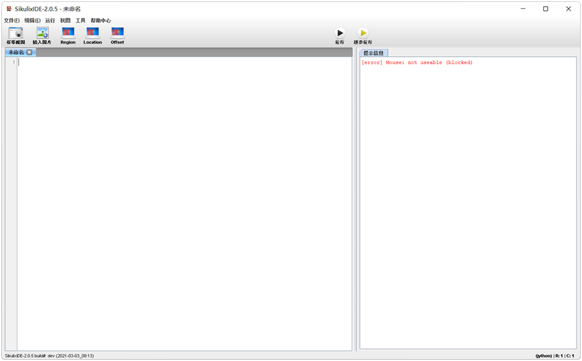Open the 编辑(E) menu
Image resolution: width=582 pixels, height=361 pixels.
click(32, 20)
